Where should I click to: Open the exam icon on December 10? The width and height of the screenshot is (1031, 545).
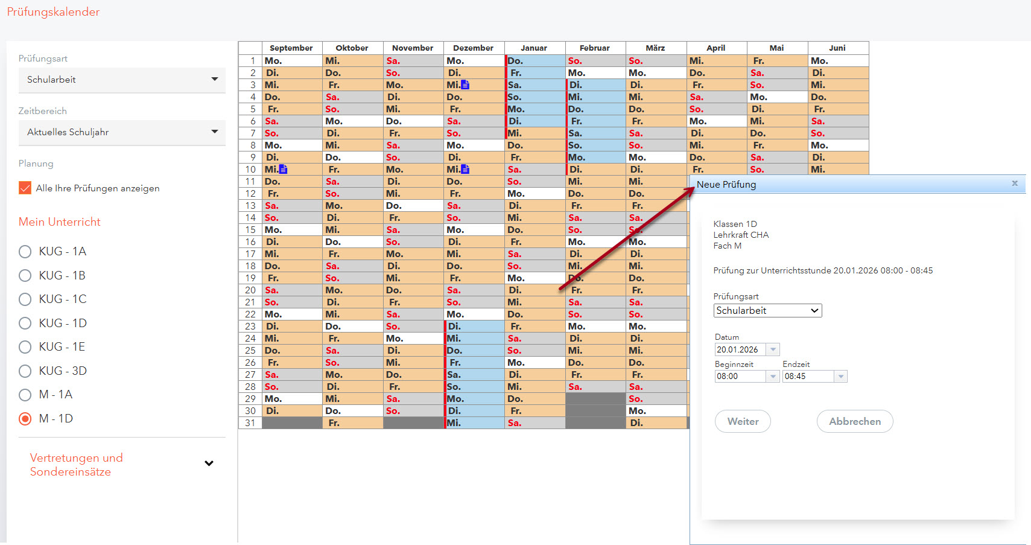point(465,170)
